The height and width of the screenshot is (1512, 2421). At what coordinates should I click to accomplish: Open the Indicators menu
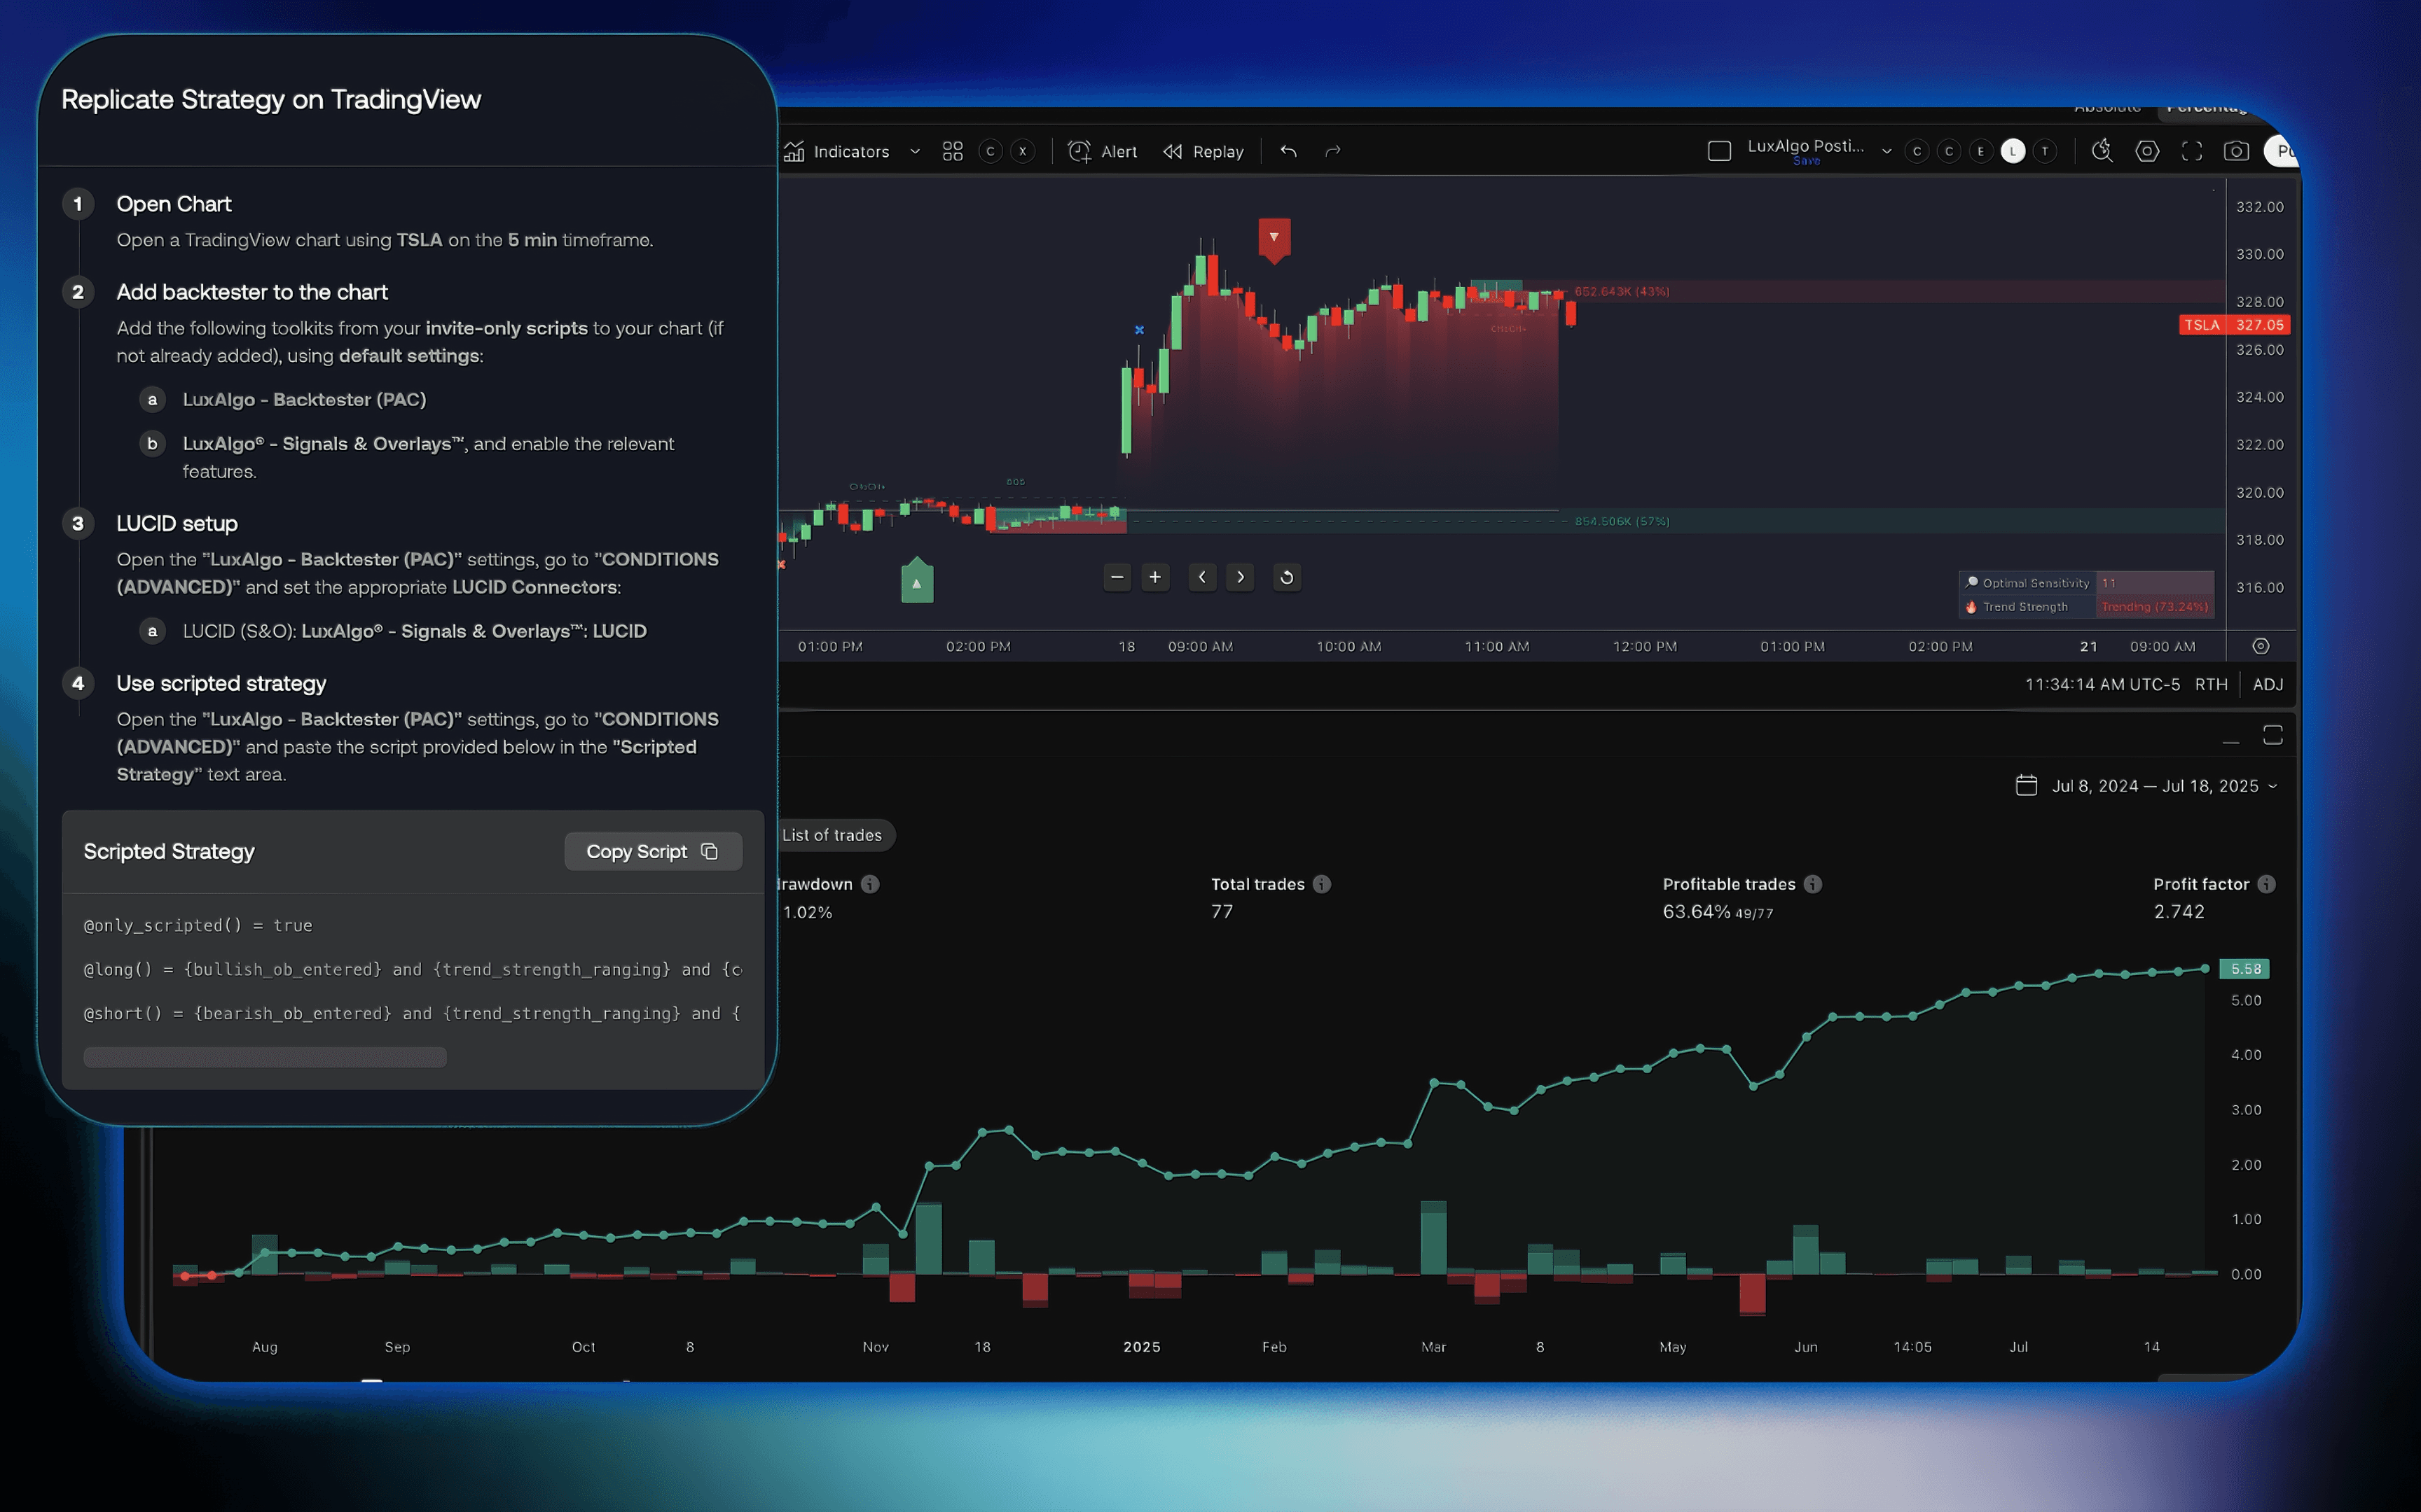(837, 151)
